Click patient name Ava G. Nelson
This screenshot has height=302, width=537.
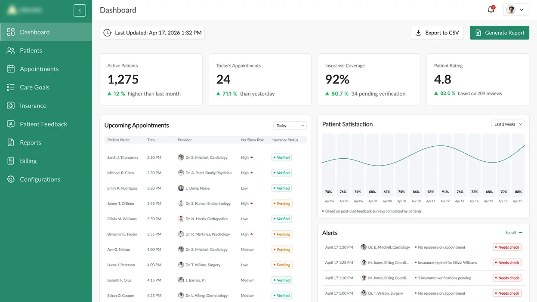(x=119, y=250)
